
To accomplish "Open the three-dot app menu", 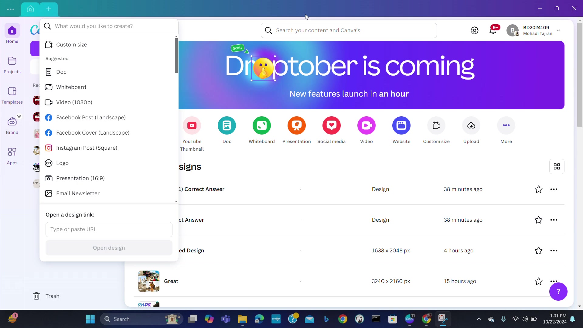I will pyautogui.click(x=11, y=9).
